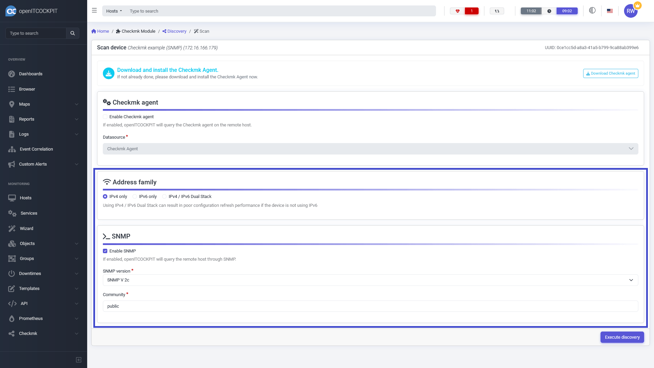The image size is (654, 368).
Task: Select IPv4 / IPv6 Dual Stack radio
Action: tap(165, 197)
